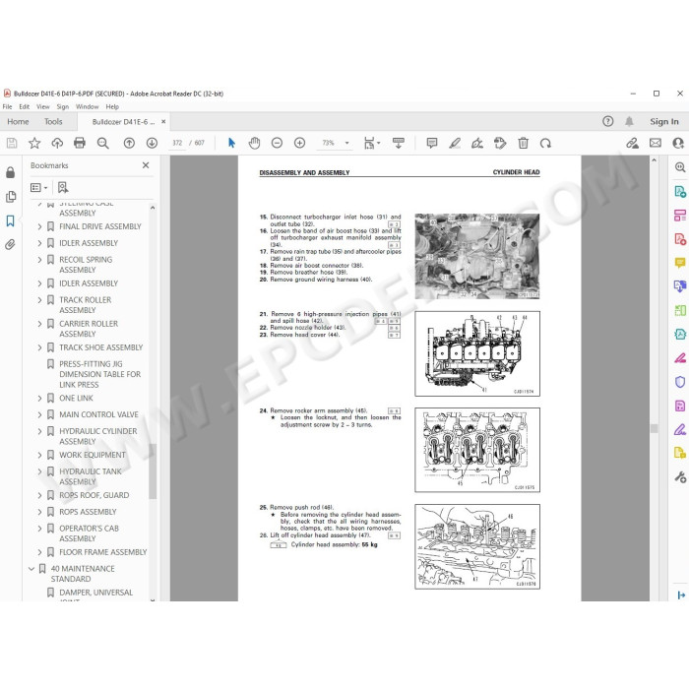Send the file by email envelope
Image resolution: width=689 pixels, height=689 pixels.
point(656,143)
